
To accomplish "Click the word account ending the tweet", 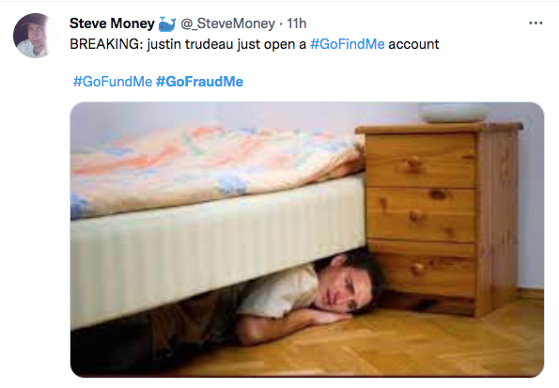I will pos(413,44).
